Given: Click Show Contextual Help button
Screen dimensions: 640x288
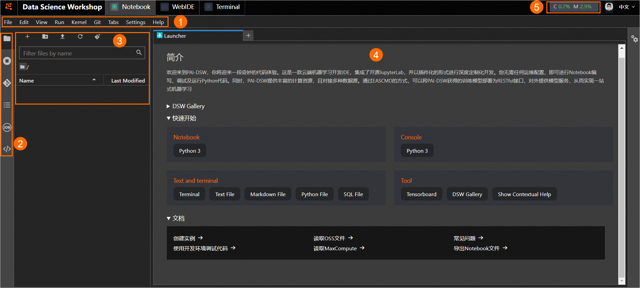Looking at the screenshot, I should click(524, 194).
